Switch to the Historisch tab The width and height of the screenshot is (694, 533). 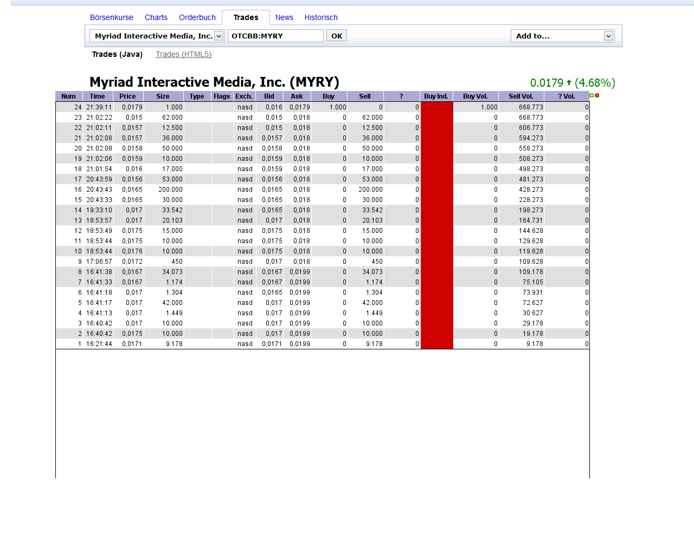coord(321,17)
